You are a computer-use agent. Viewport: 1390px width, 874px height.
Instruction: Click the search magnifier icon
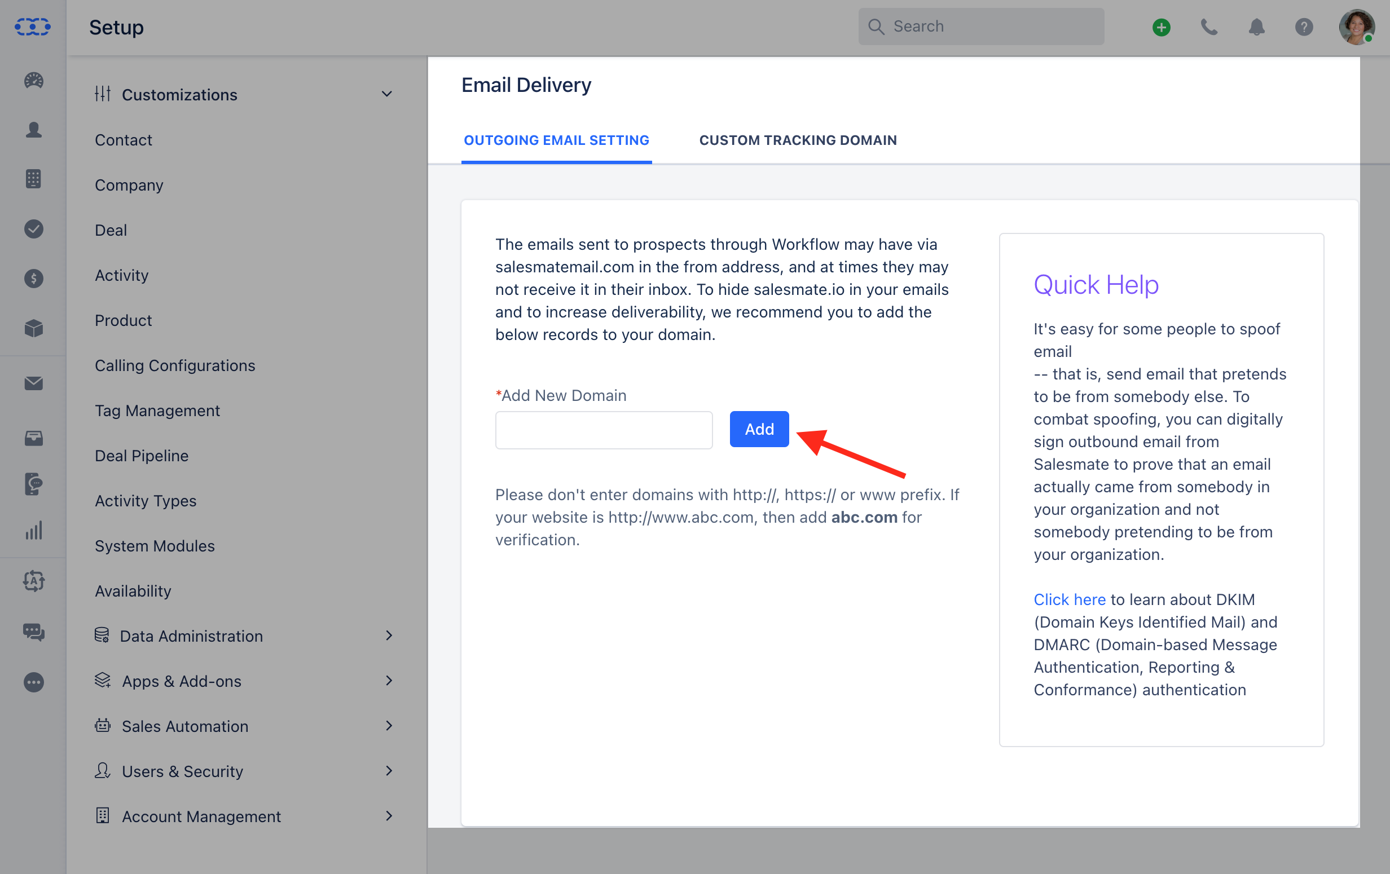tap(876, 27)
